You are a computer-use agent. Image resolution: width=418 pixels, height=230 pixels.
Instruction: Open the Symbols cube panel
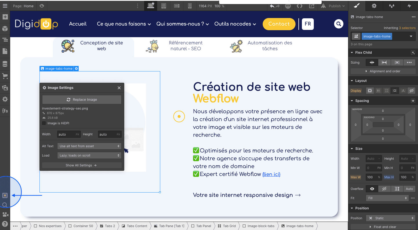(x=5, y=28)
